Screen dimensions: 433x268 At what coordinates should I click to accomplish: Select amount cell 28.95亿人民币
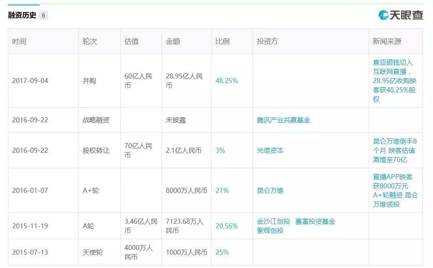(184, 81)
